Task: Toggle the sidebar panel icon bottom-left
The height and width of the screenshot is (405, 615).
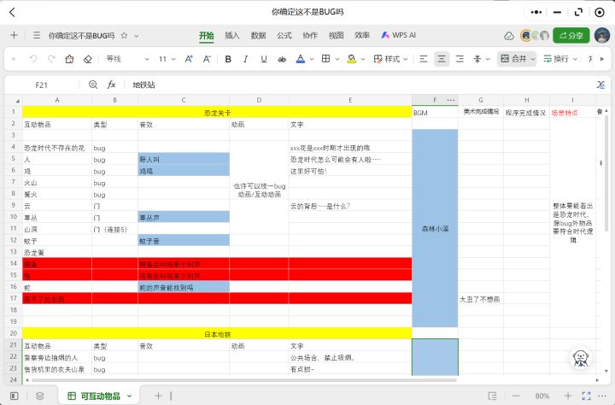Action: pyautogui.click(x=15, y=396)
